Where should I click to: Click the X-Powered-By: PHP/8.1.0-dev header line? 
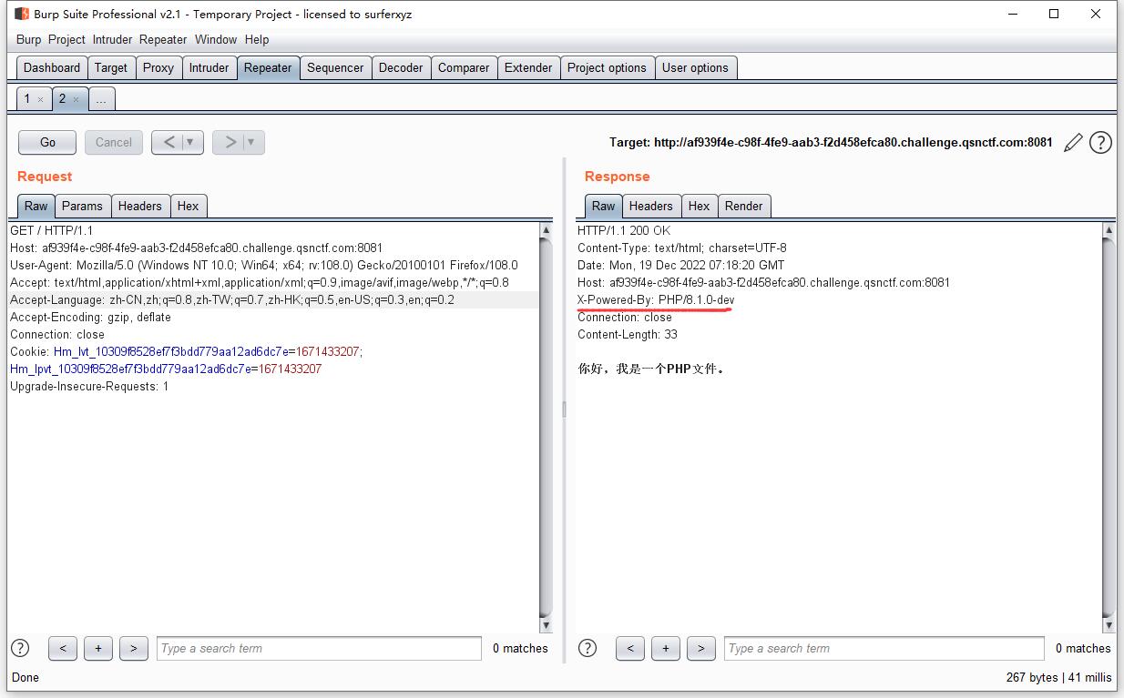click(656, 299)
